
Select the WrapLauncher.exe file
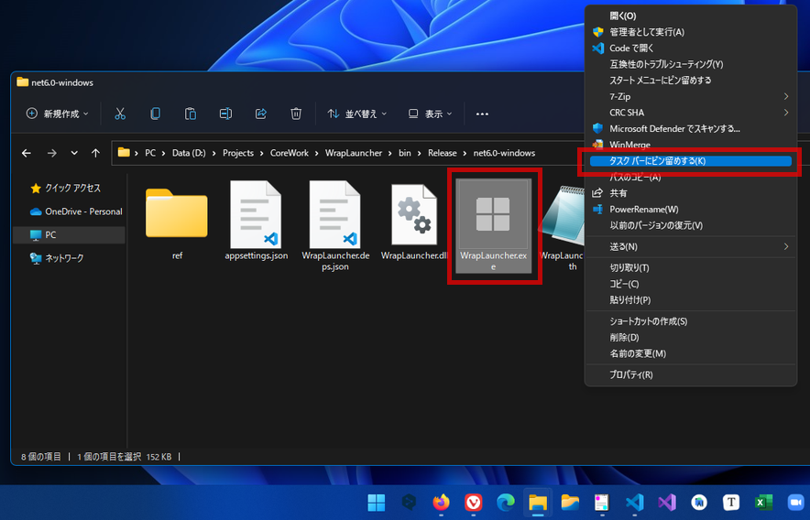point(494,224)
